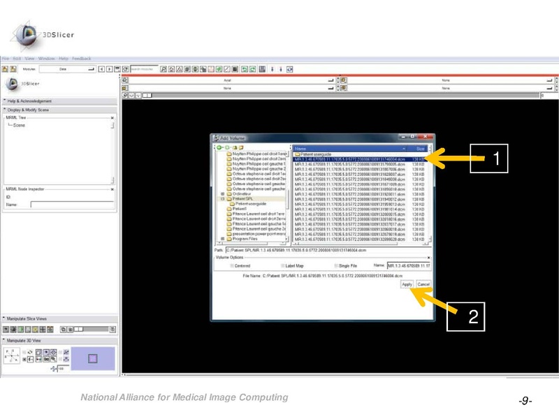Screen dimensions: 559x419
Task: Click the green back navigation icon
Action: 219,147
